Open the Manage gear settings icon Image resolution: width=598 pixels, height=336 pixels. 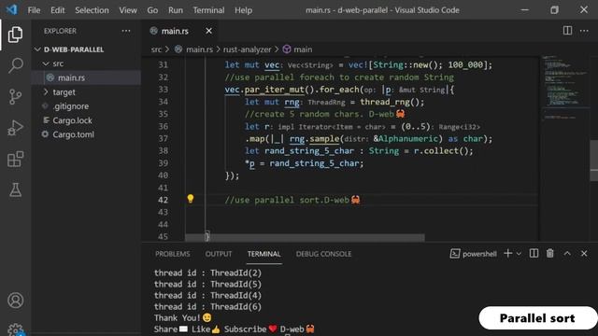pos(15,329)
